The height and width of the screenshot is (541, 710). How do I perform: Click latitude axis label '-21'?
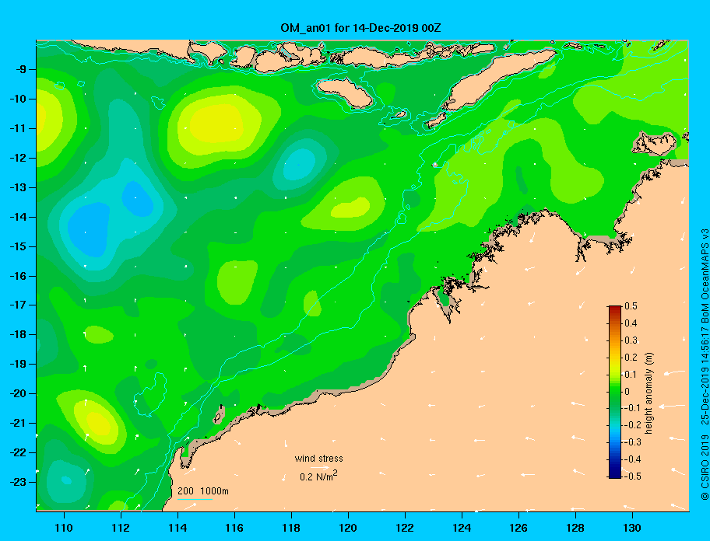coord(18,423)
